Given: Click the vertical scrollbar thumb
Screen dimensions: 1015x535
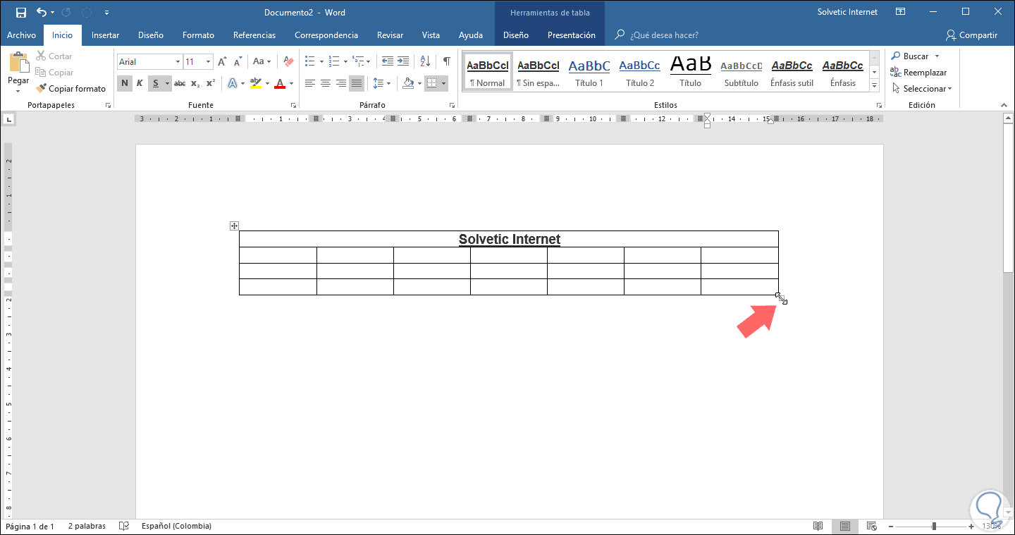Looking at the screenshot, I should [1009, 199].
